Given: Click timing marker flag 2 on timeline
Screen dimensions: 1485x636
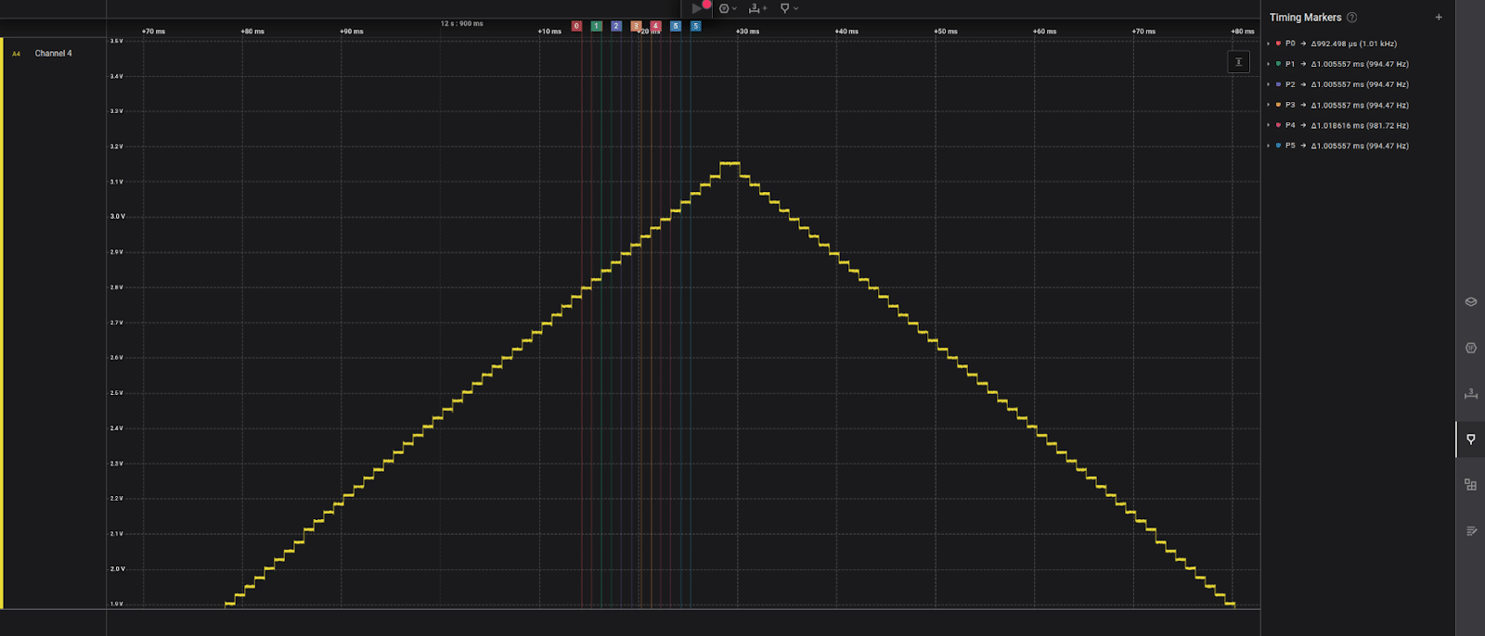Looking at the screenshot, I should click(615, 26).
